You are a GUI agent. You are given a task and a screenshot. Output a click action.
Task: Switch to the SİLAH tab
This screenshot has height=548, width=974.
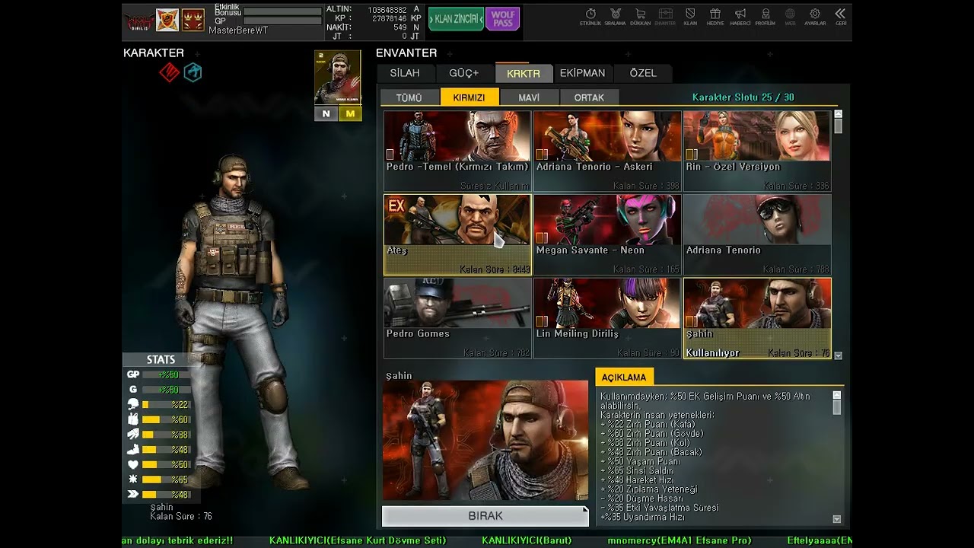coord(405,73)
